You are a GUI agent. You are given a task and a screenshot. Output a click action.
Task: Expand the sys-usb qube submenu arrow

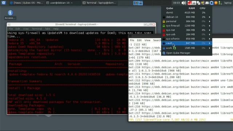click(x=210, y=35)
